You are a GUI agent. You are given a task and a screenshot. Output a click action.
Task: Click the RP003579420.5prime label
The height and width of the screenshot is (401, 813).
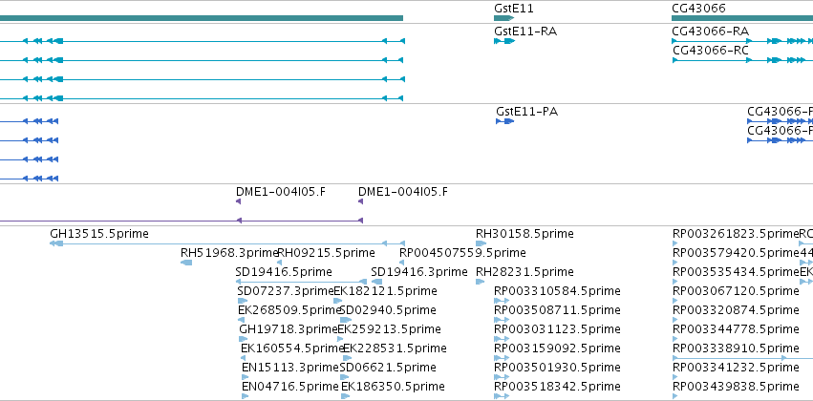pos(736,253)
